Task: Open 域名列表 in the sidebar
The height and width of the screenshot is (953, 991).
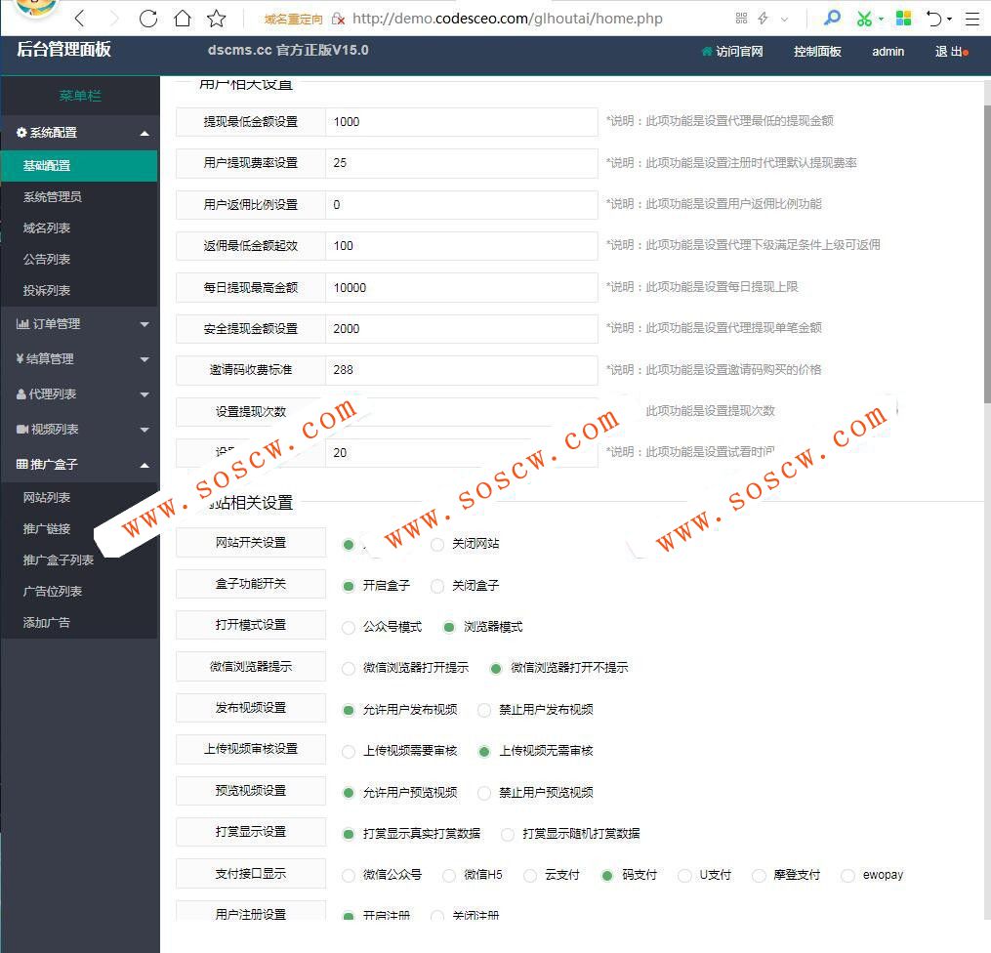Action: (x=80, y=228)
